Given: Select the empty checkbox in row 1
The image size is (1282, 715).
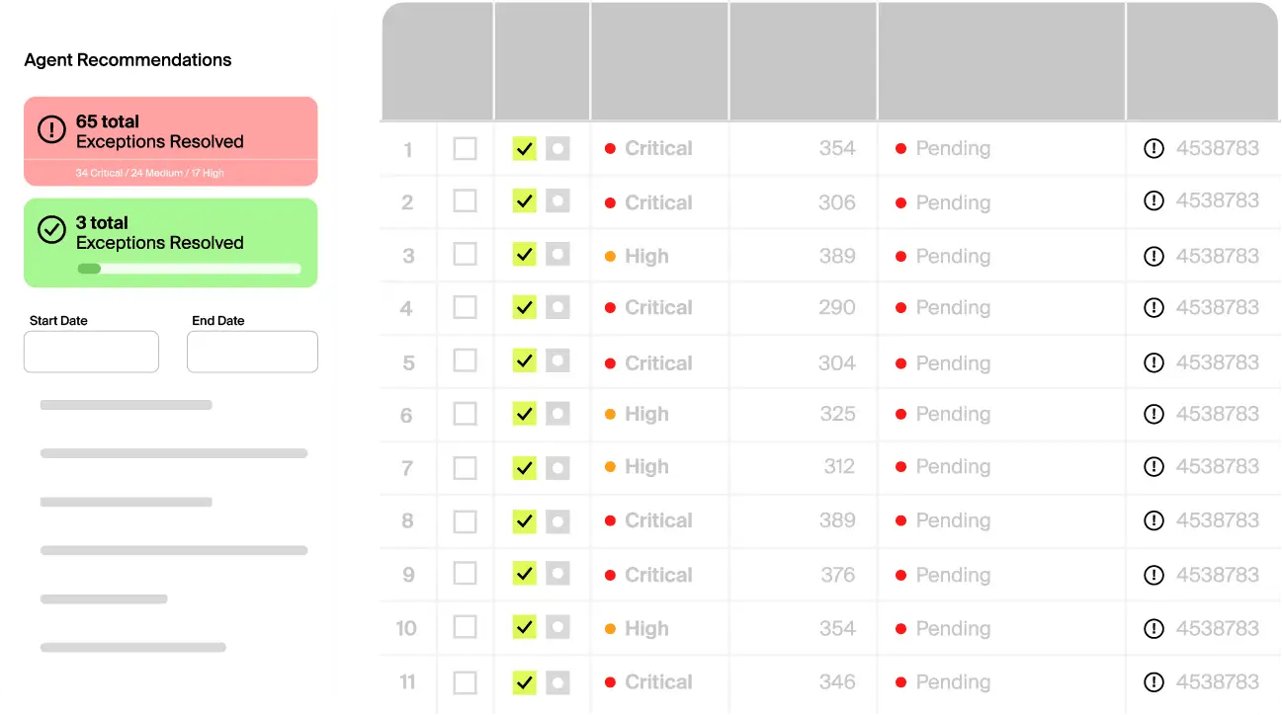Looking at the screenshot, I should [x=465, y=149].
